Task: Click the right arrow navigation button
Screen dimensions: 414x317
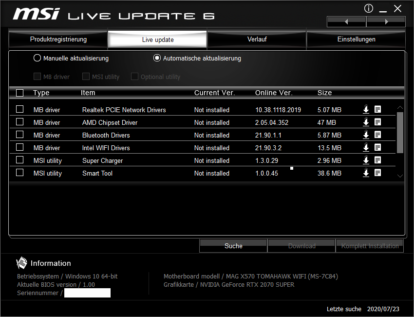Action: [386, 21]
